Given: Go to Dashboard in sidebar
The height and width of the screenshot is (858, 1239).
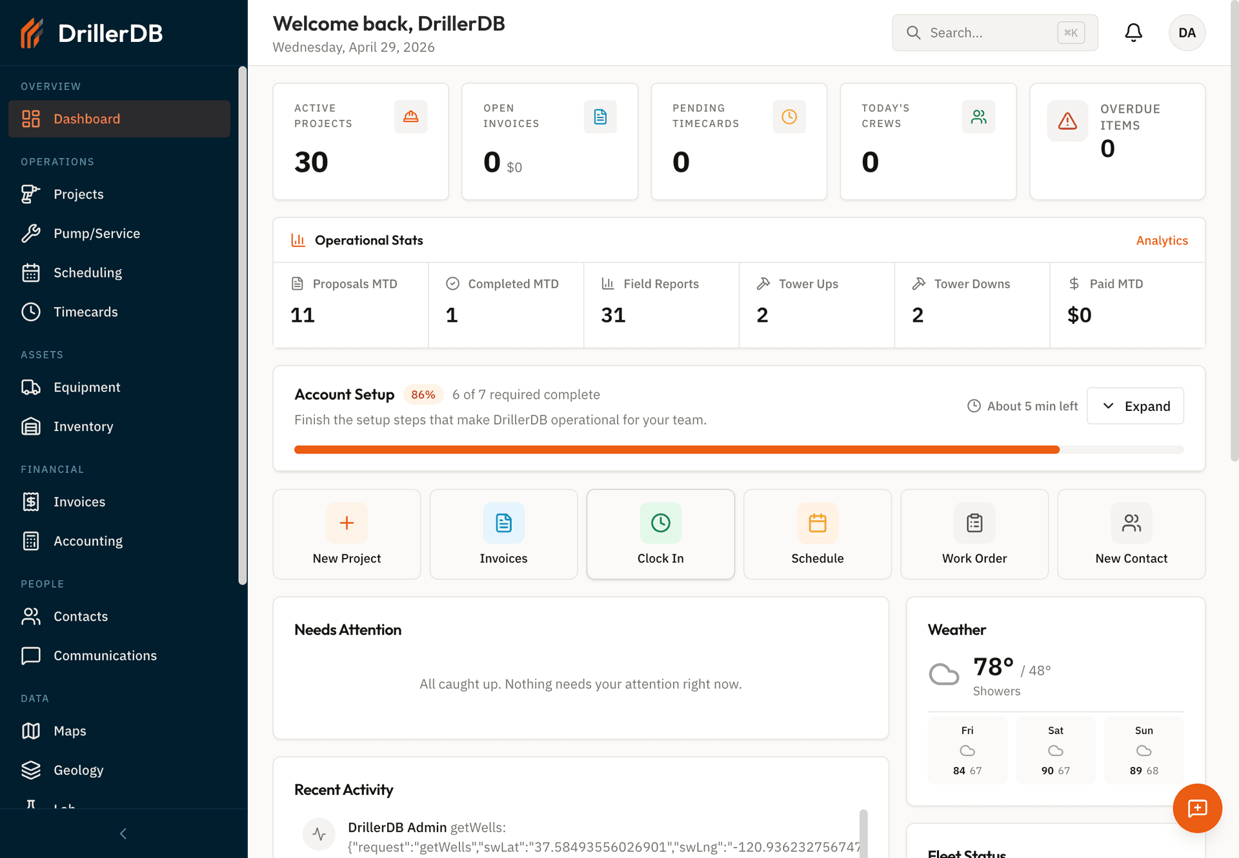Looking at the screenshot, I should point(119,119).
